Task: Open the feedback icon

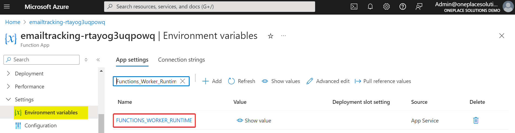Action: coord(419,7)
